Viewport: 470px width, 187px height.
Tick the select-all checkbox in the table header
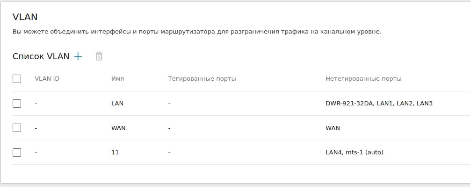point(17,79)
